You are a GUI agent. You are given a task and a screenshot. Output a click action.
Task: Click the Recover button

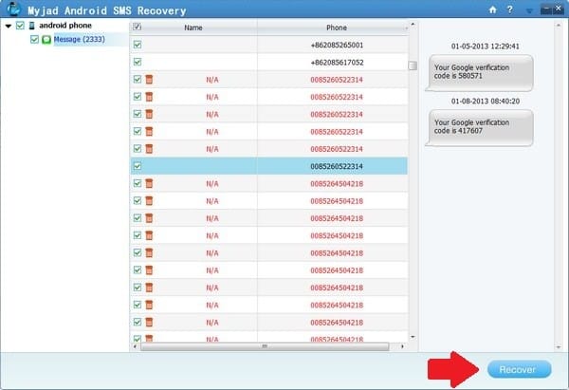click(519, 369)
